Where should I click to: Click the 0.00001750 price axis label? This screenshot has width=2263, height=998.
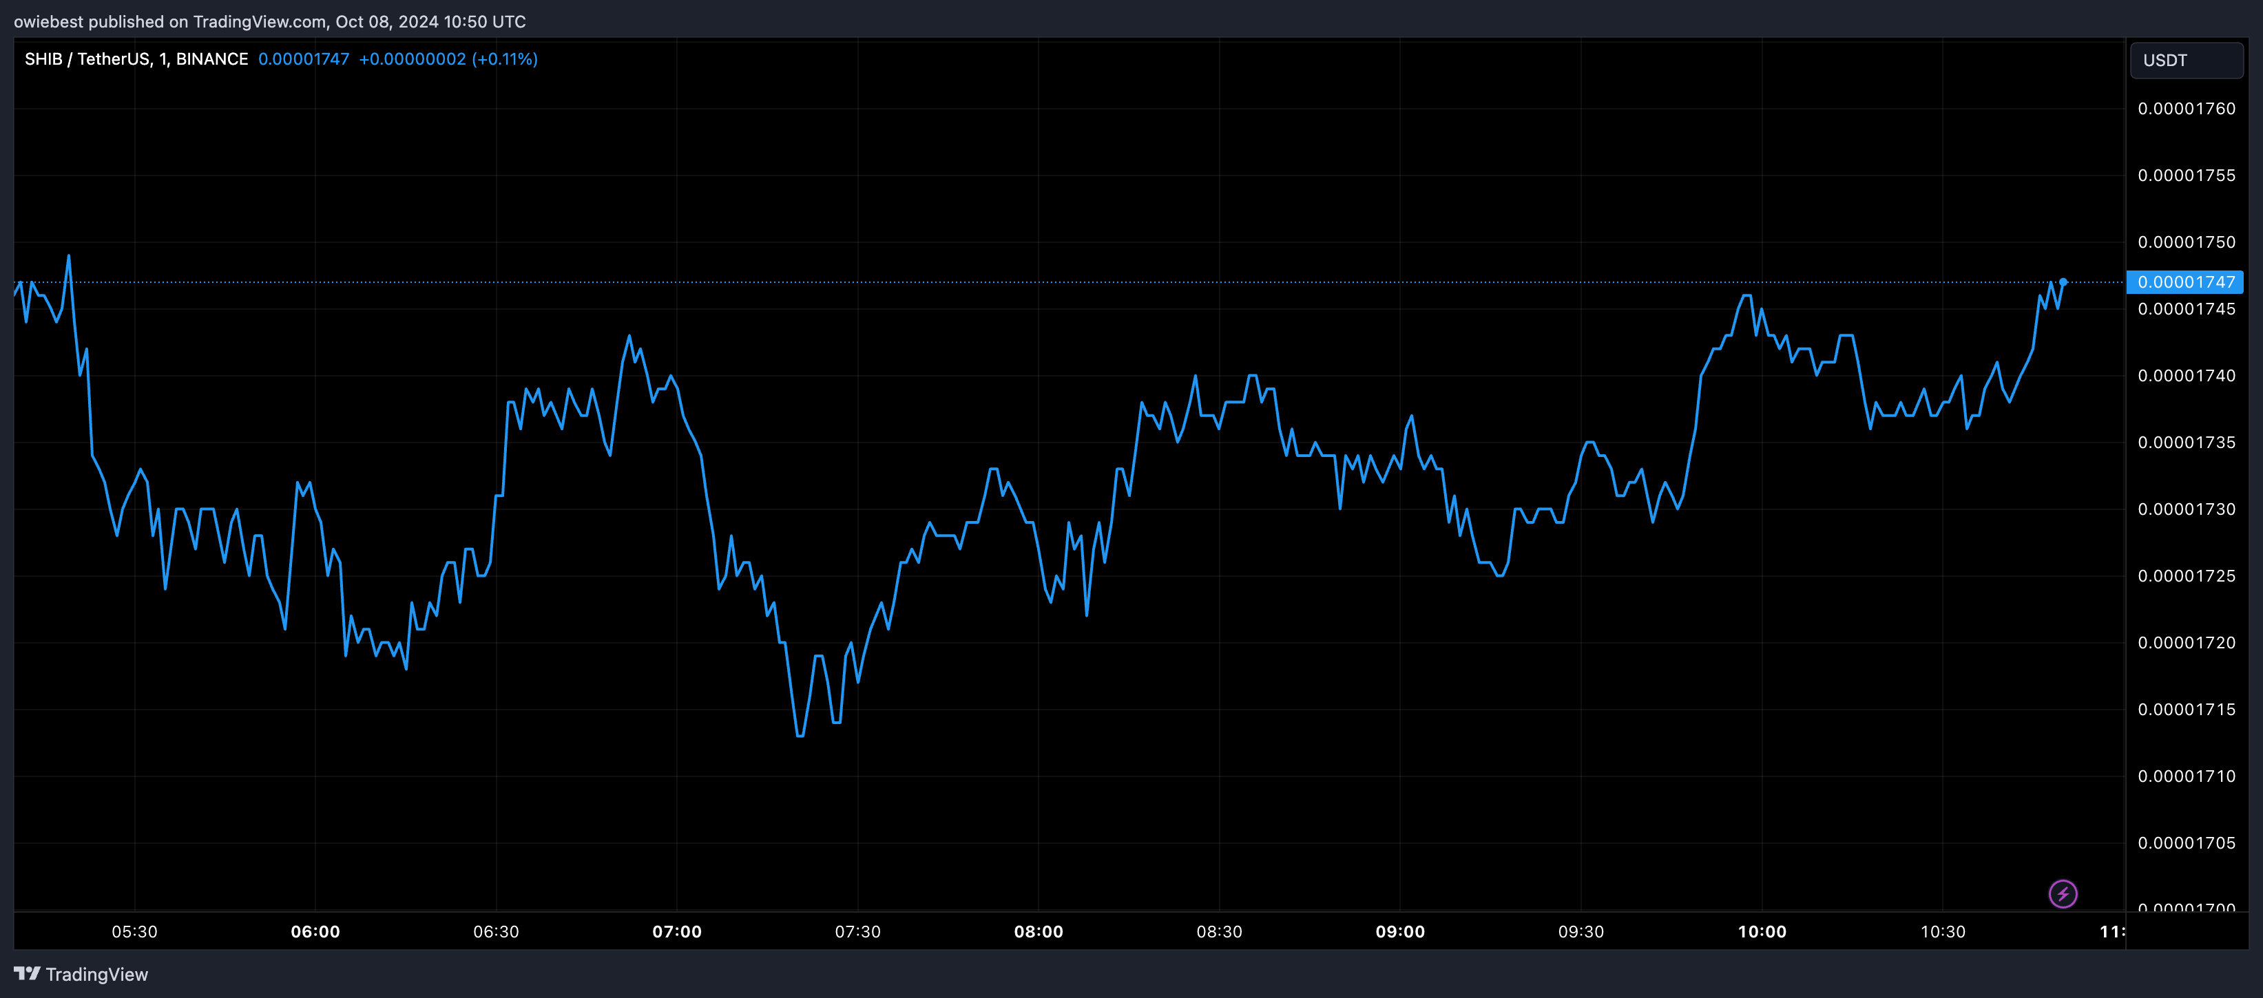click(2187, 242)
